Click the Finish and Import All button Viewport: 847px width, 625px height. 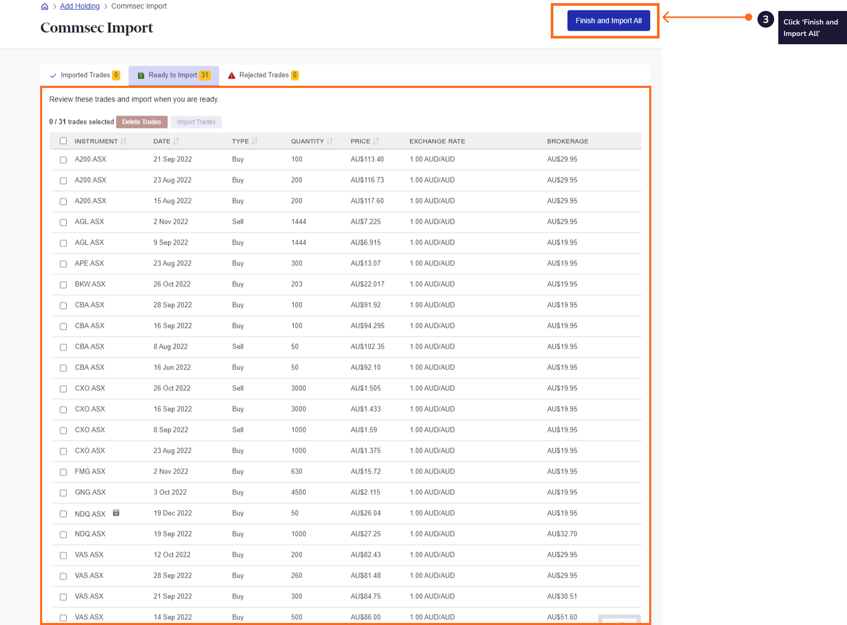[x=609, y=20]
